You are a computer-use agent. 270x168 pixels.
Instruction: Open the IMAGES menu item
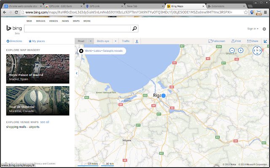40,21
